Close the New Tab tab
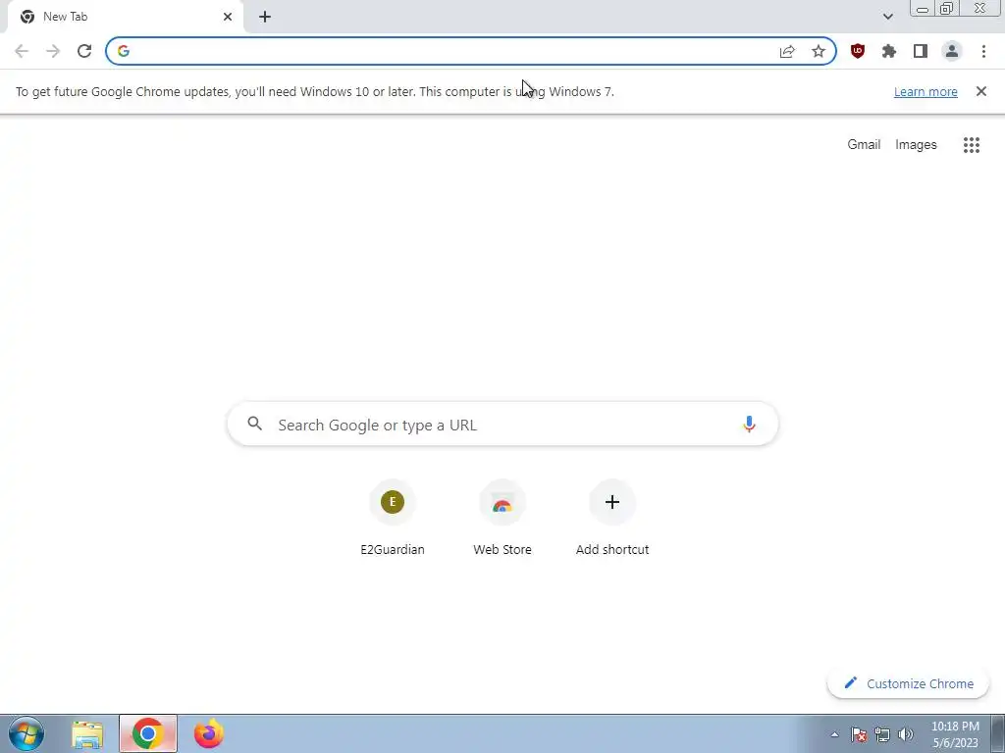Viewport: 1005px width, 753px height. pyautogui.click(x=228, y=17)
